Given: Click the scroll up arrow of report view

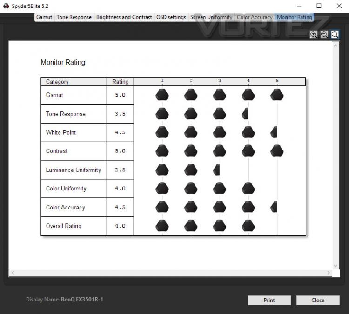Looking at the screenshot, I should click(336, 46).
